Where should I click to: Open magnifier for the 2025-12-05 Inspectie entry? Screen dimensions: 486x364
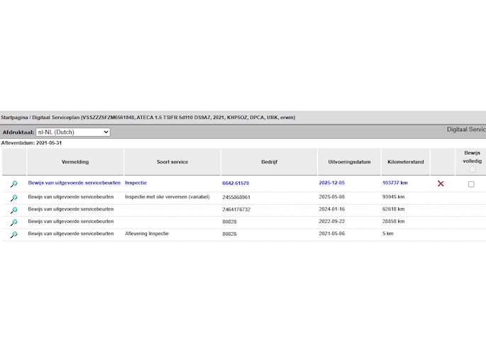[x=13, y=184]
